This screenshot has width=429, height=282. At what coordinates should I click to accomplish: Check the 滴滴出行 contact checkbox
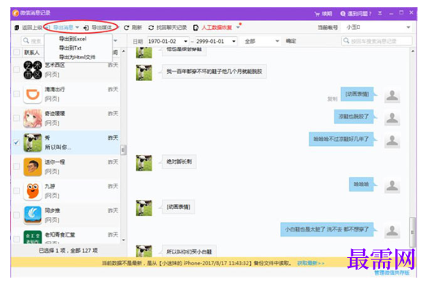tap(17, 94)
